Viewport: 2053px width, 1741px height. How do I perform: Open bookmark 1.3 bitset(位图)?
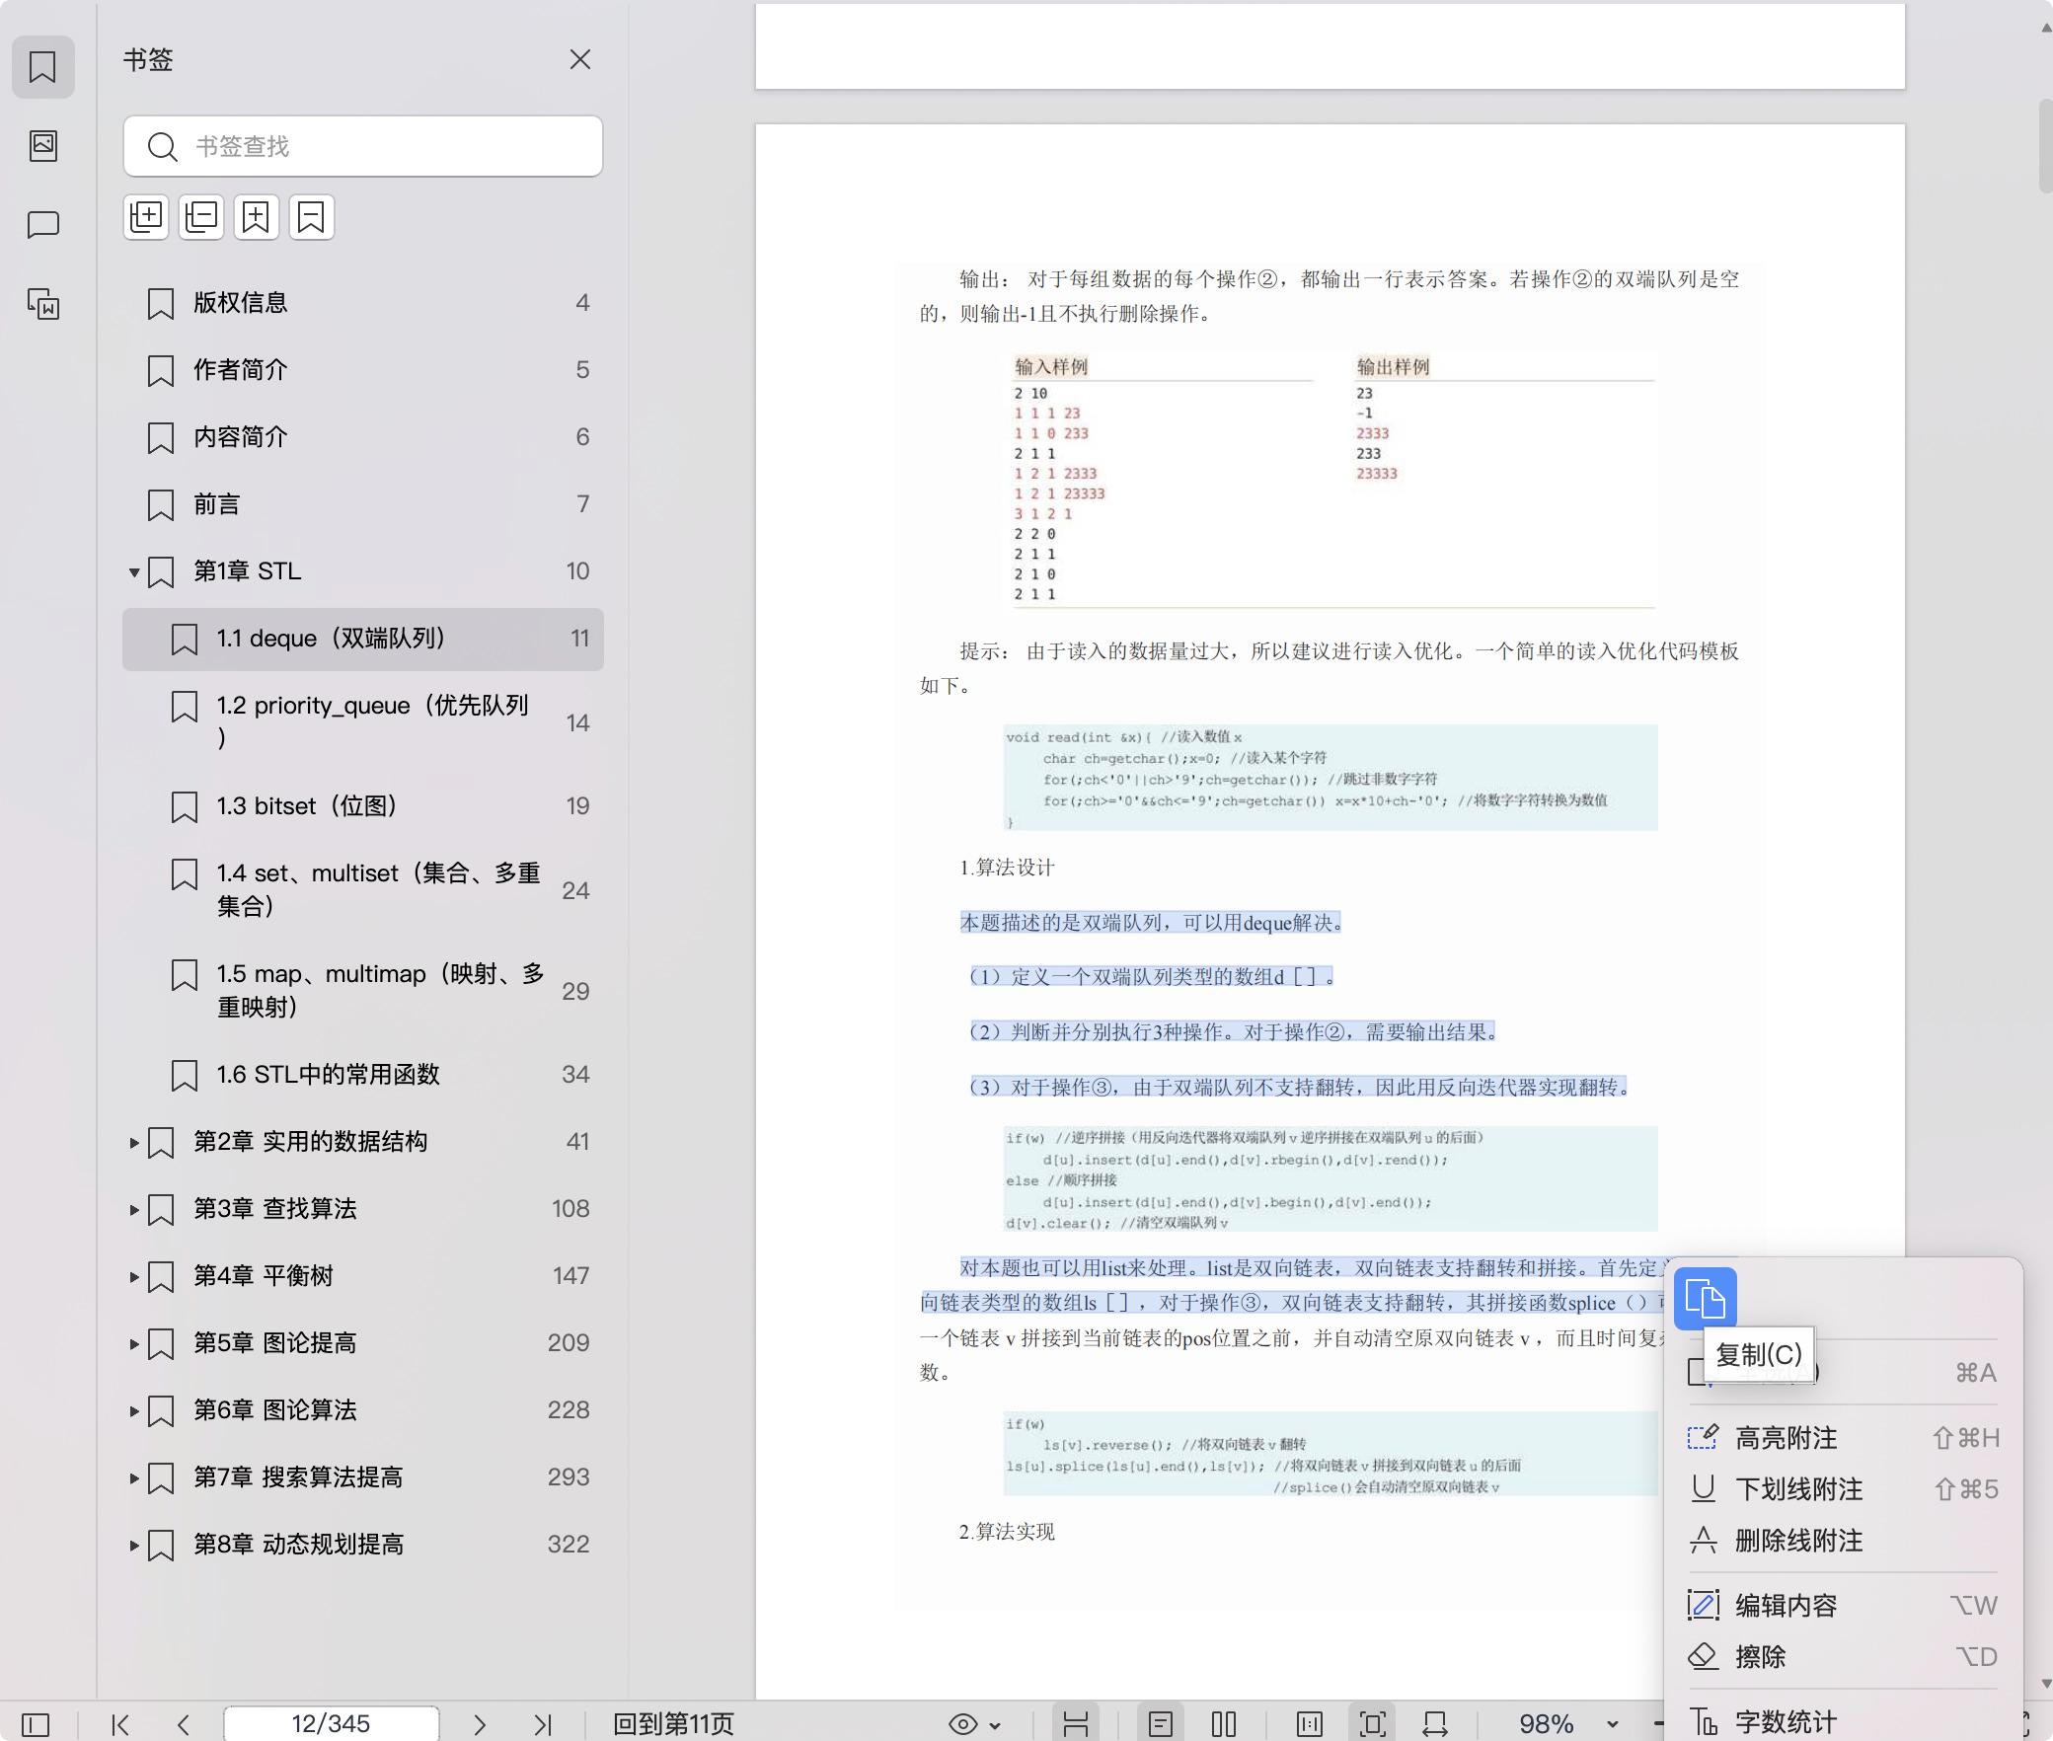(x=307, y=806)
